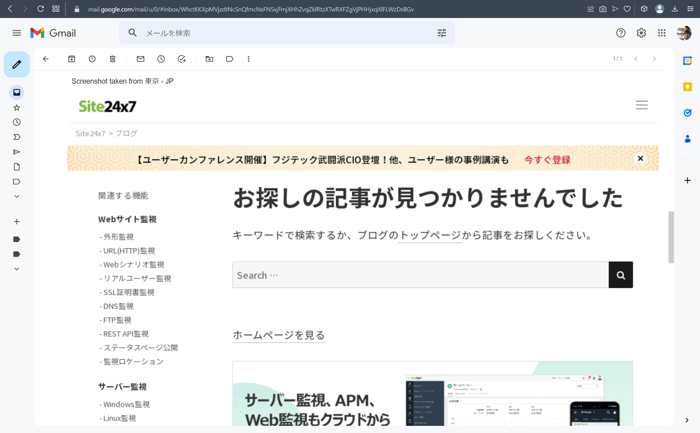Select URL(HTTP)監視 link
700x433 pixels.
click(129, 251)
